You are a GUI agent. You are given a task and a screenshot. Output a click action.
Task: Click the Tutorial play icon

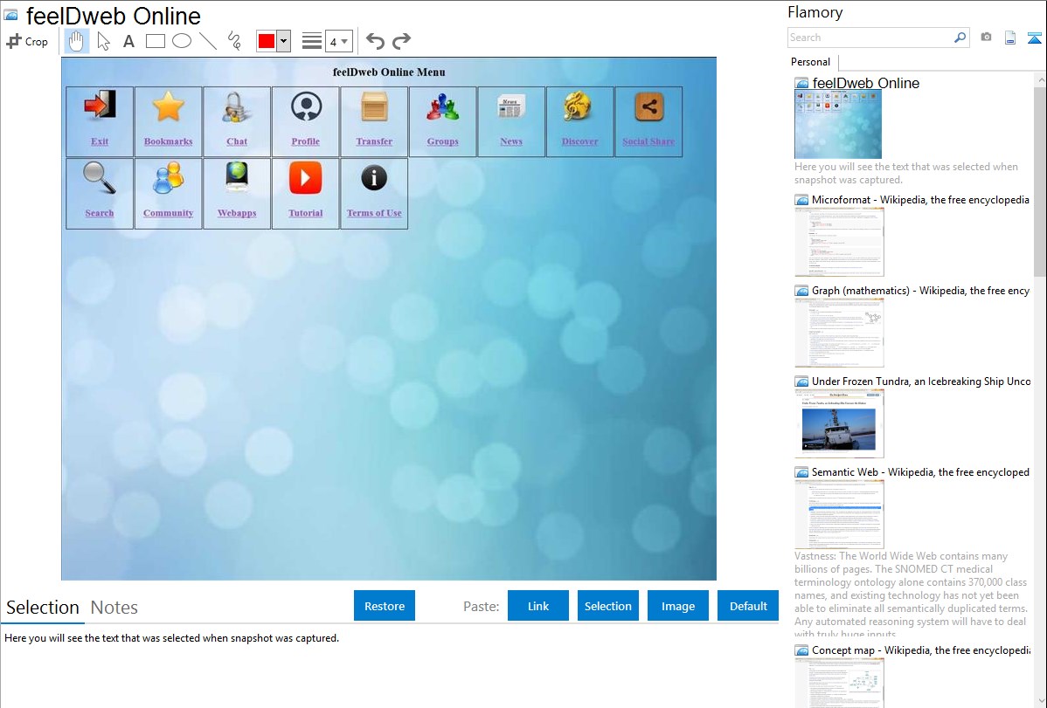[306, 178]
